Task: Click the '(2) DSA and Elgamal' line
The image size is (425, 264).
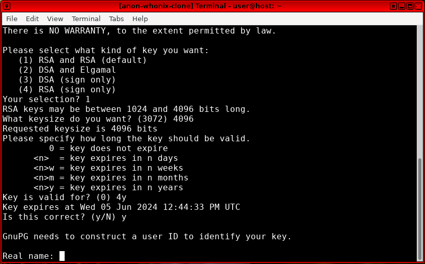Action: 67,70
